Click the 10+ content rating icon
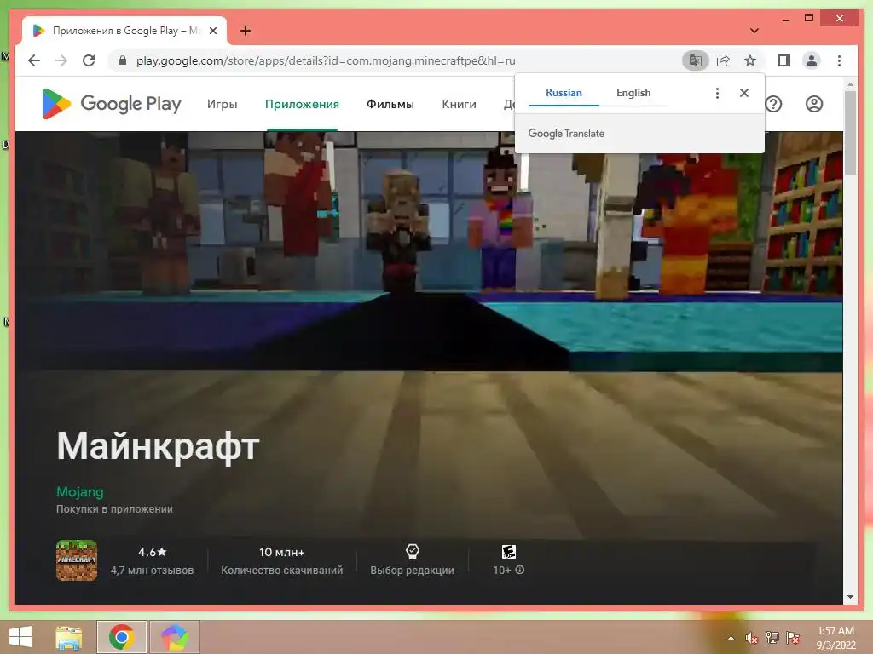The height and width of the screenshot is (654, 873). point(508,552)
